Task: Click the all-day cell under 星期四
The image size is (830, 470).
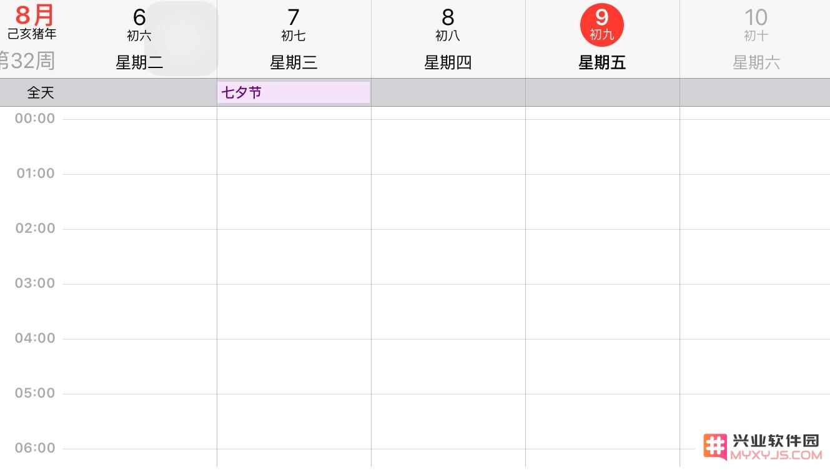Action: pyautogui.click(x=448, y=92)
